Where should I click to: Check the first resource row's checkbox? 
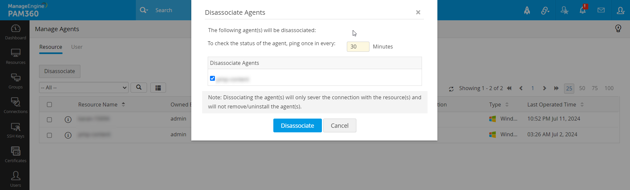point(49,119)
